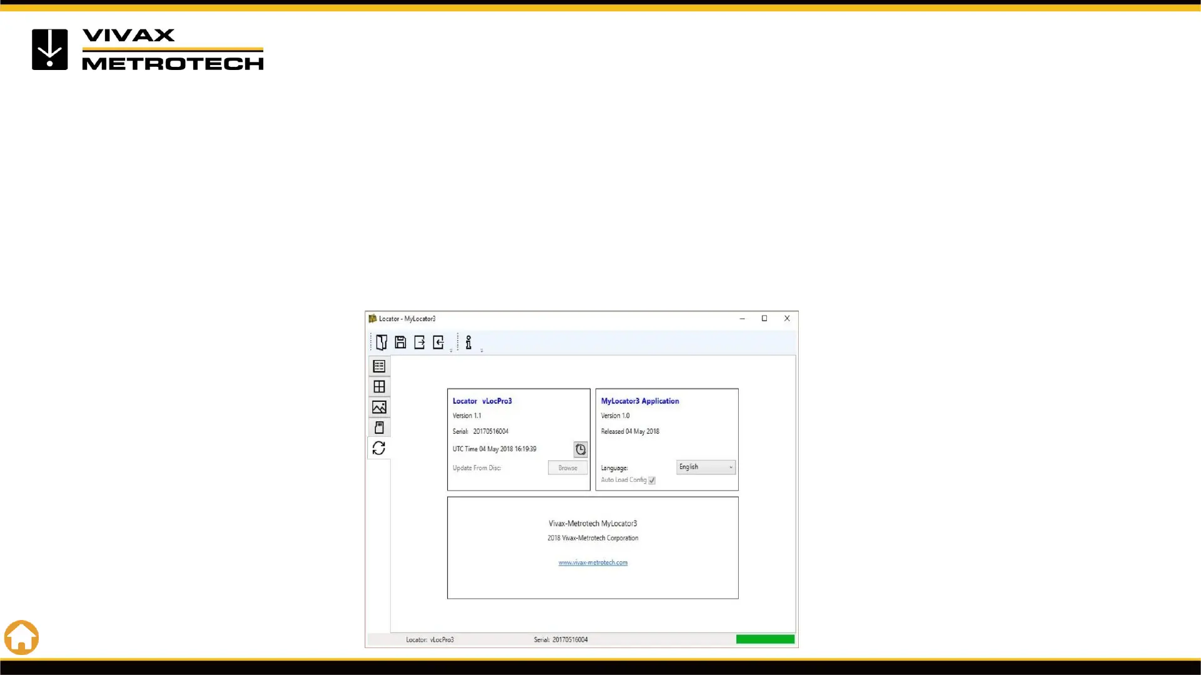The width and height of the screenshot is (1201, 675).
Task: Select the list view sidebar icon
Action: point(379,366)
